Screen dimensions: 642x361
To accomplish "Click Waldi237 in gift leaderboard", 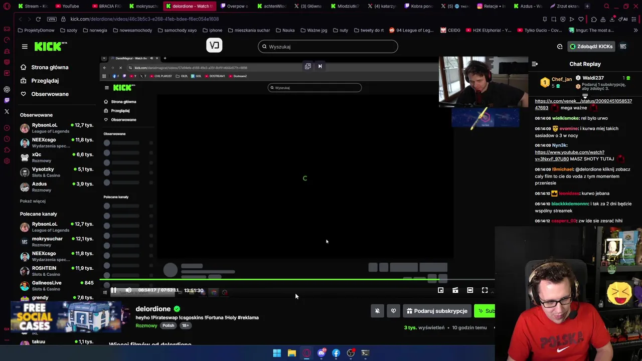I will click(593, 78).
